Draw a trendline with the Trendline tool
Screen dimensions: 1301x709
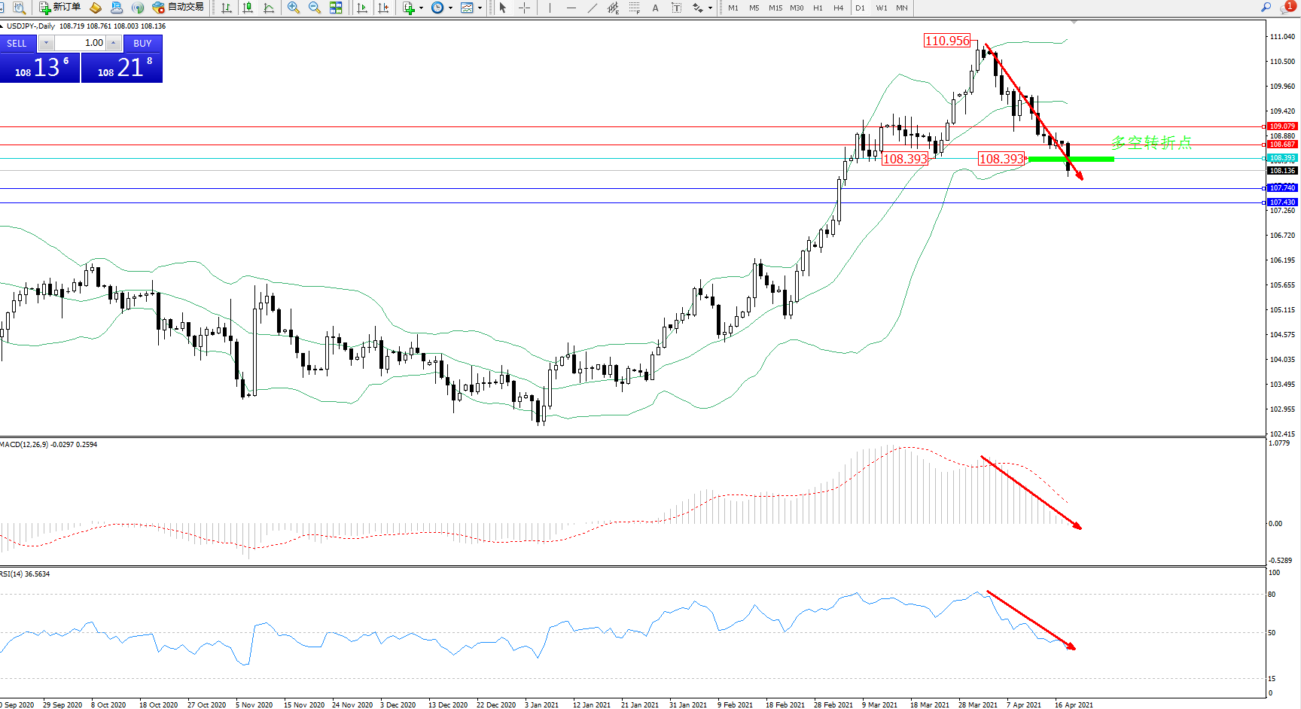593,8
